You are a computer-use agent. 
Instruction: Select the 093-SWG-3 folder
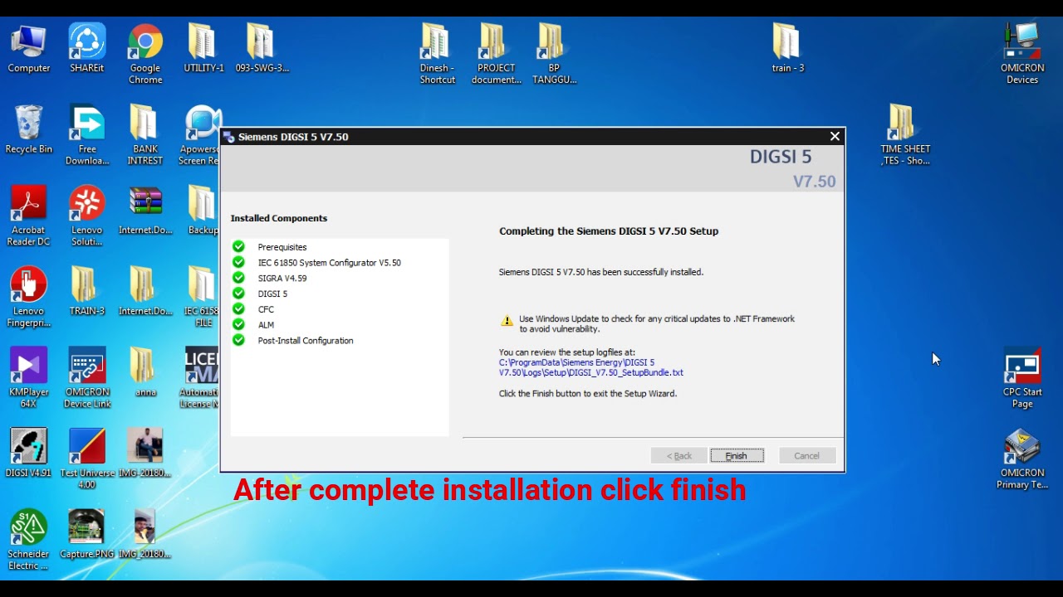(x=262, y=49)
